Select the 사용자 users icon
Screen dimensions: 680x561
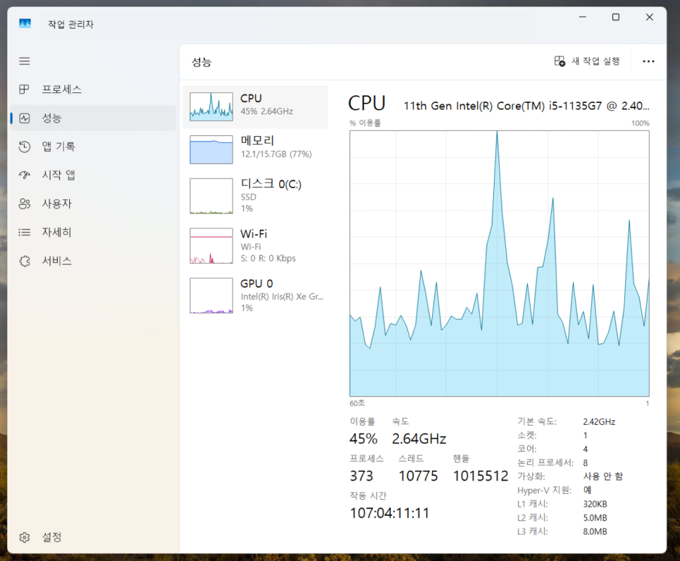25,204
